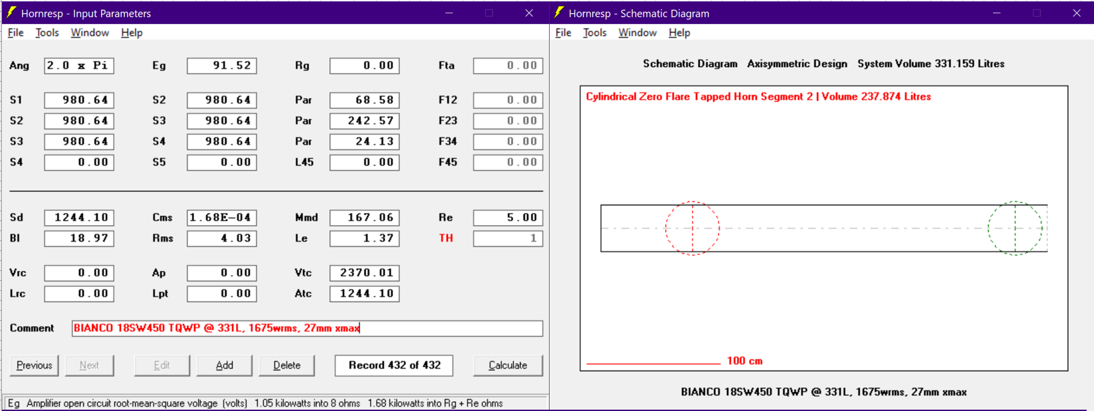Image resolution: width=1094 pixels, height=411 pixels.
Task: Click the Le field 1.37
Action: tap(365, 238)
